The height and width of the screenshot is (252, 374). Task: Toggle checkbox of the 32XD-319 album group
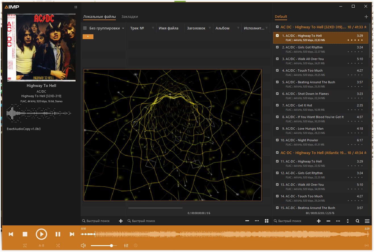[x=277, y=27]
